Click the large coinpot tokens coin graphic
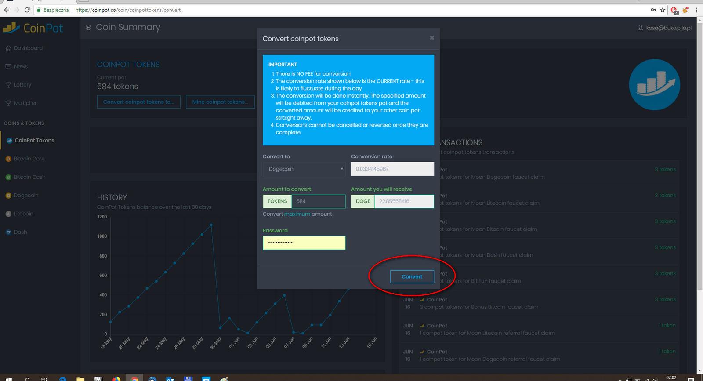 click(654, 84)
